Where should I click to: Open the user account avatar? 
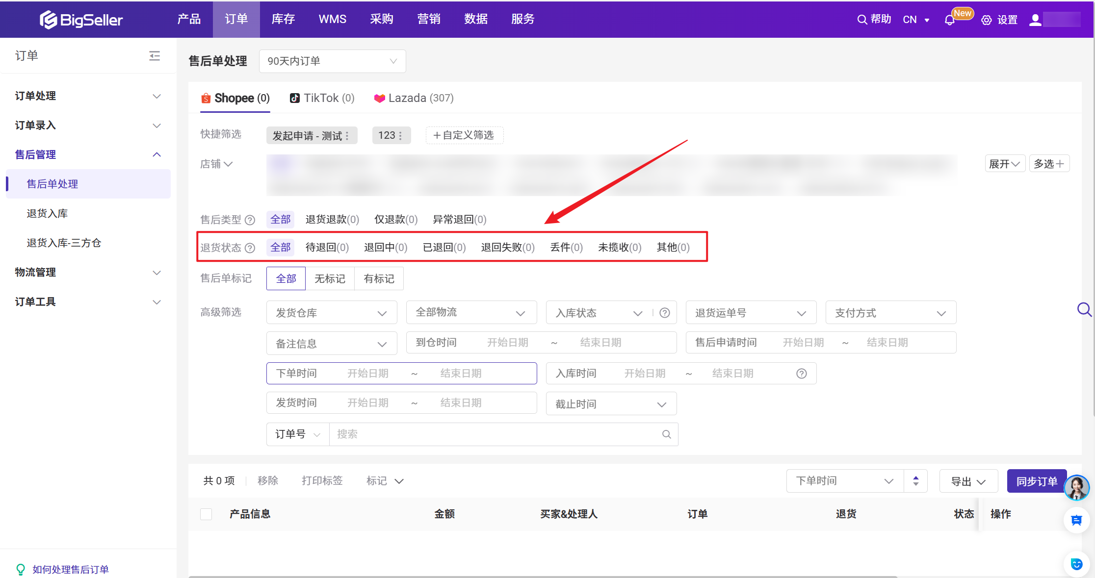coord(1035,20)
